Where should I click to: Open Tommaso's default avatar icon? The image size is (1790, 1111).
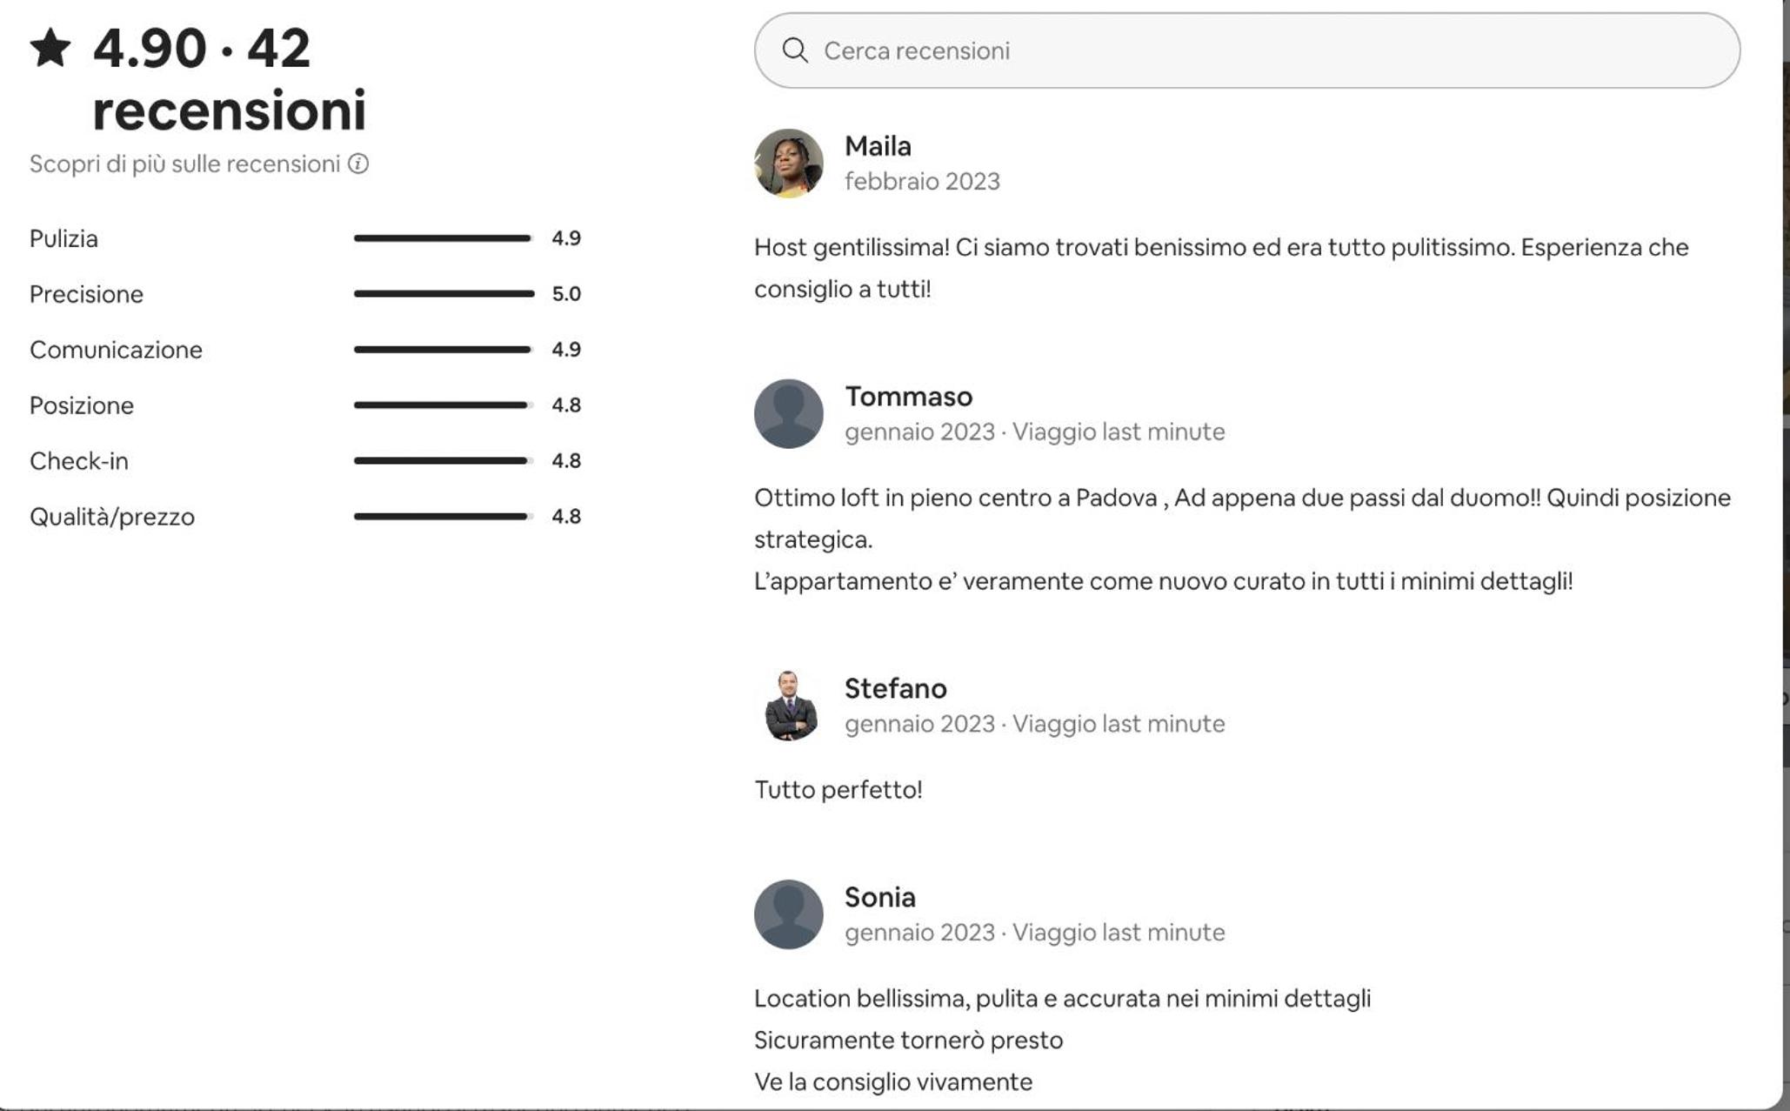pos(788,413)
